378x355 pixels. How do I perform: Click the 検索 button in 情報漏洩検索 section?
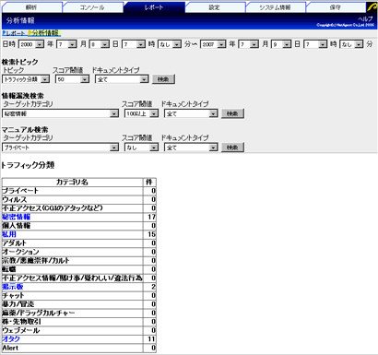pyautogui.click(x=232, y=113)
